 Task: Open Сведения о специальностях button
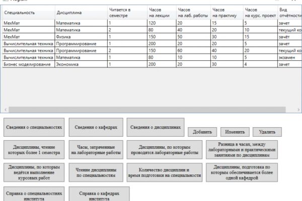point(34,127)
